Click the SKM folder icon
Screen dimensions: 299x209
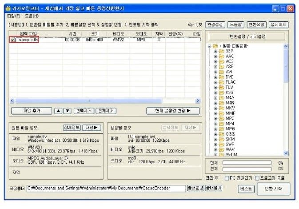coord(221,139)
